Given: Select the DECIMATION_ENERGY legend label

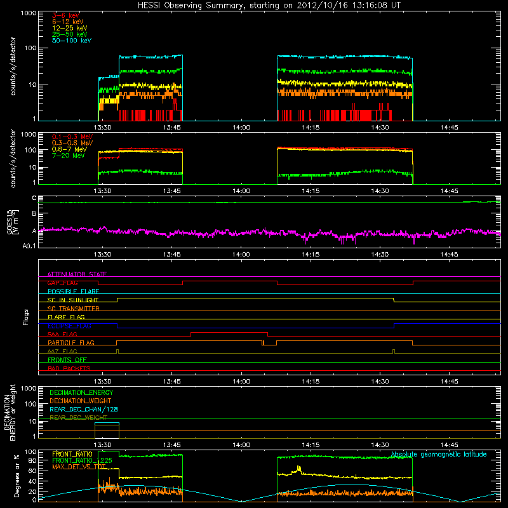Looking at the screenshot, I should click(81, 392).
